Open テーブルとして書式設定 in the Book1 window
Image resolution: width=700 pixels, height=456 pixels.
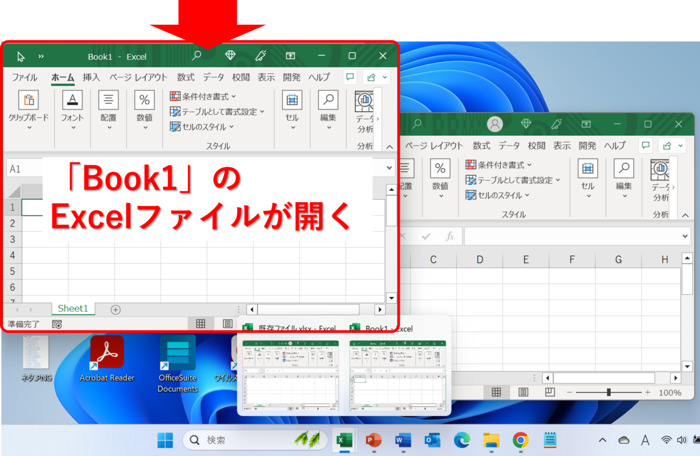coord(217,112)
